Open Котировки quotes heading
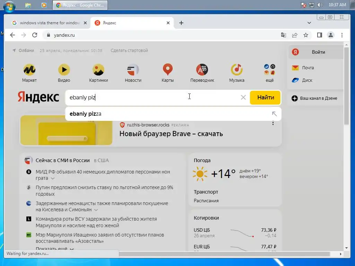The image size is (355, 266). click(206, 218)
